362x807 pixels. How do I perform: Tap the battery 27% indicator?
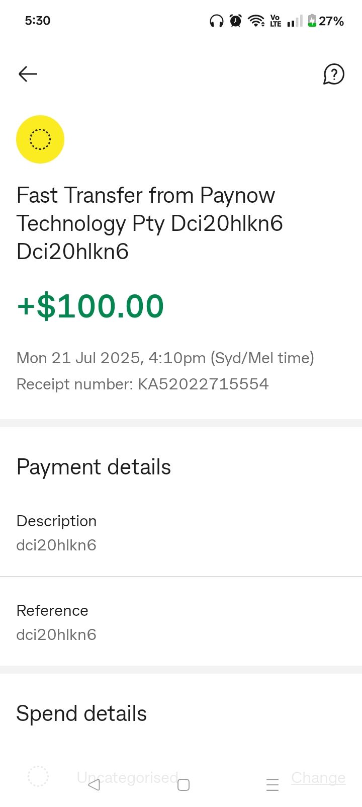pos(325,21)
